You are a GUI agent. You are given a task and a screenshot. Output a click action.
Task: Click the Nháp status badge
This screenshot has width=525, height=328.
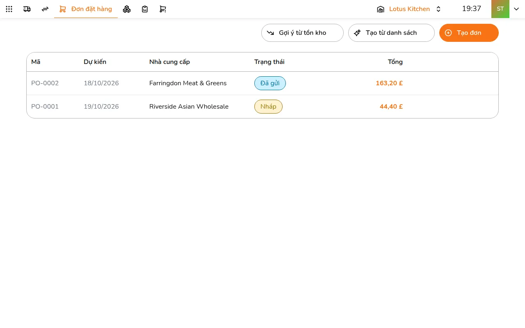[268, 107]
